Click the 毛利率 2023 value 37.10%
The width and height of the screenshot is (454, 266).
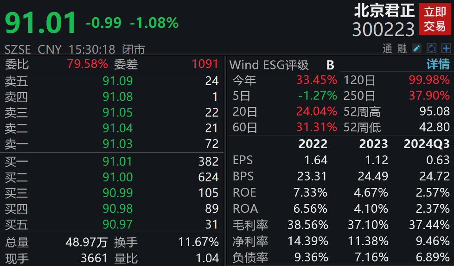coord(368,225)
